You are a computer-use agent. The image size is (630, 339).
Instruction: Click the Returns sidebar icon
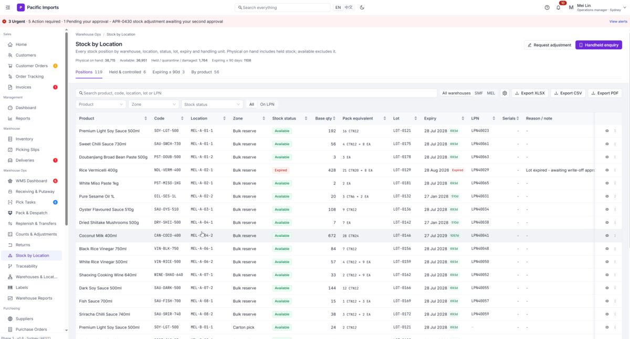tap(10, 245)
